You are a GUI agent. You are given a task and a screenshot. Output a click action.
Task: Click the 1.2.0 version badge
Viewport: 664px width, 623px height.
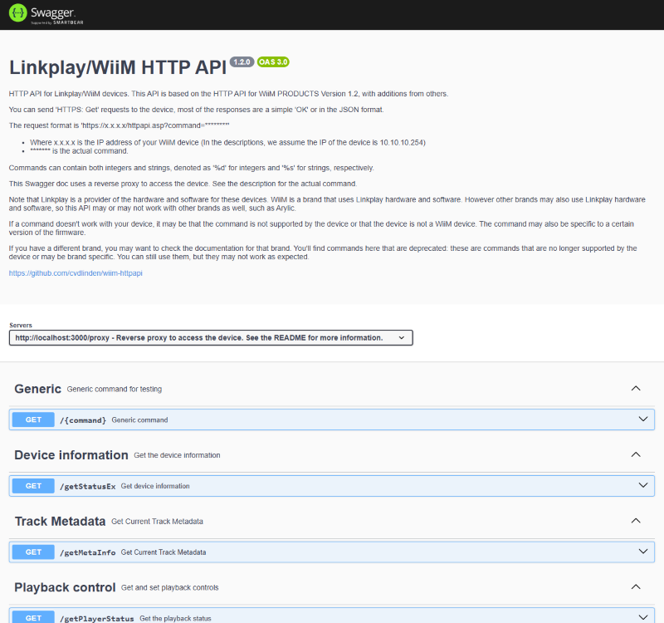[242, 61]
